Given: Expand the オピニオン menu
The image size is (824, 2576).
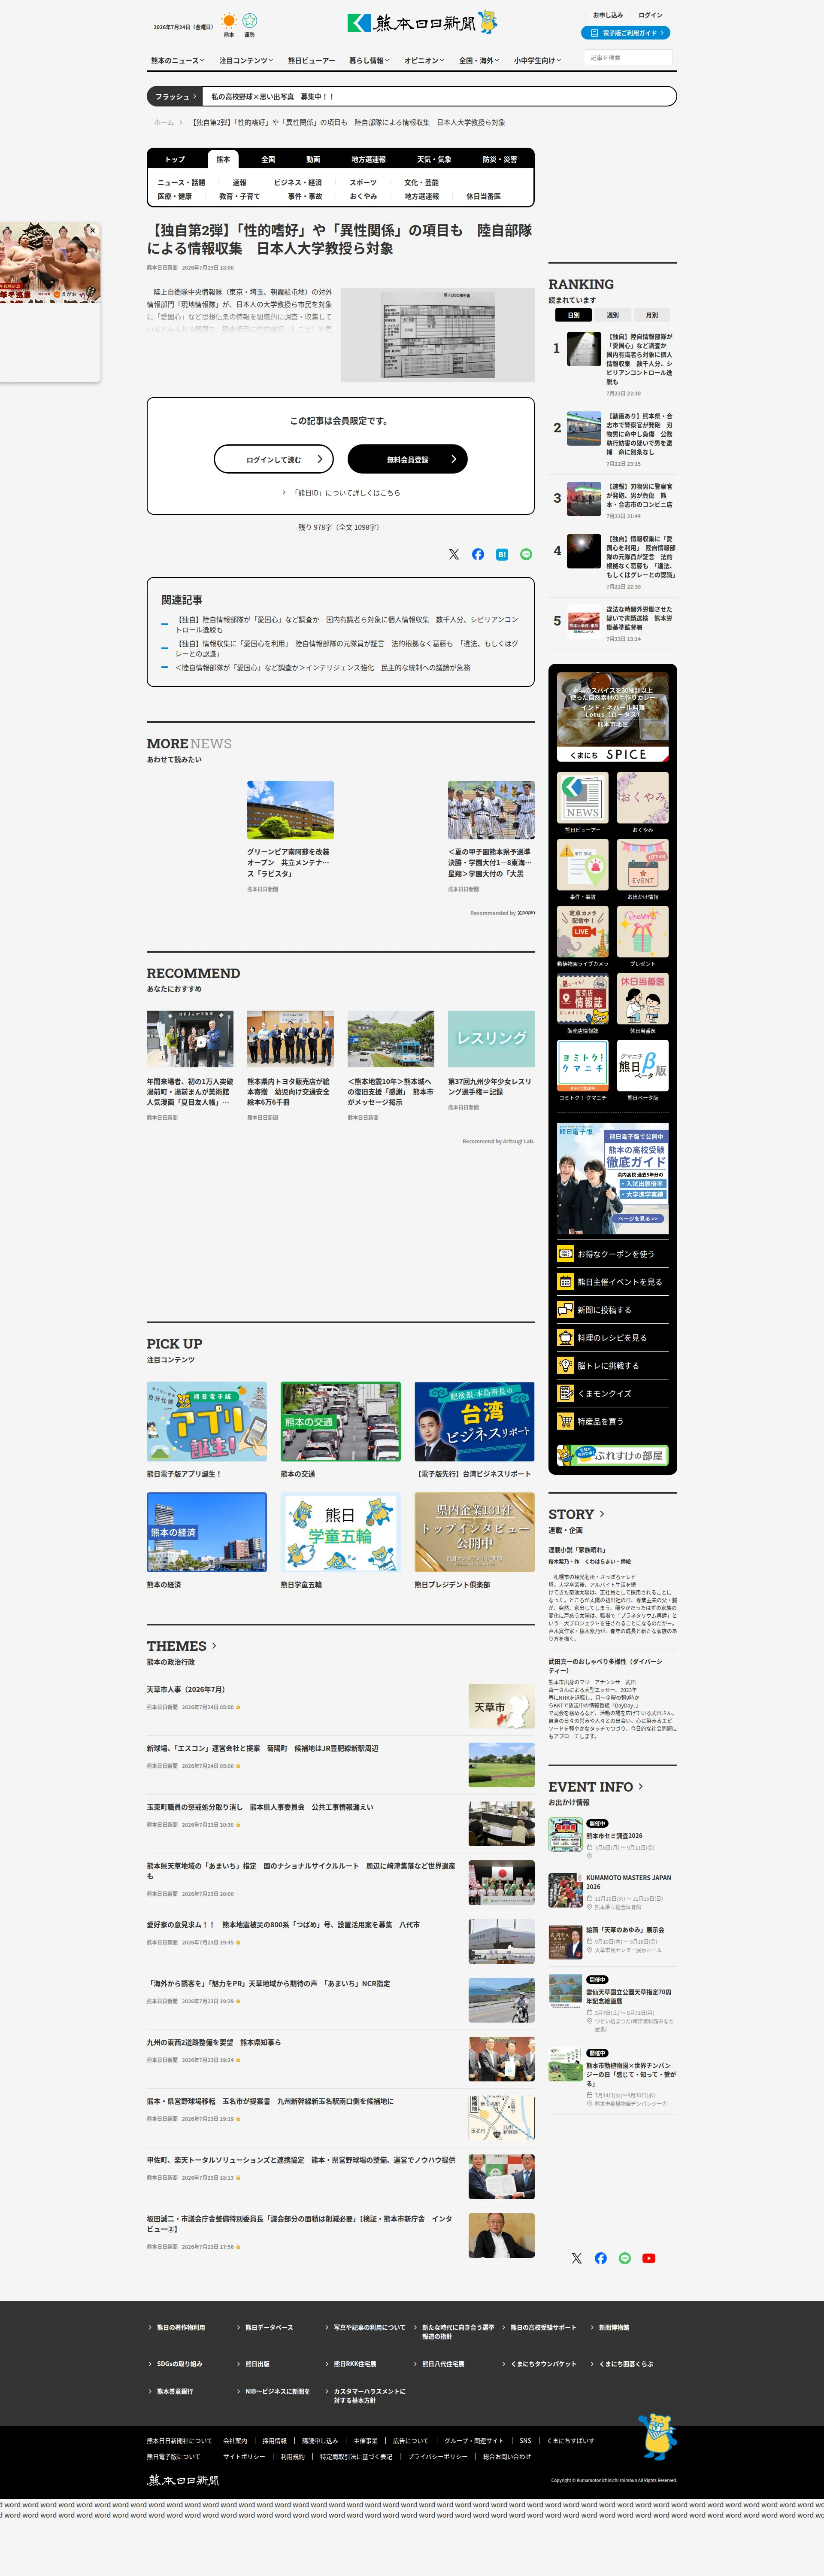Looking at the screenshot, I should coord(424,61).
